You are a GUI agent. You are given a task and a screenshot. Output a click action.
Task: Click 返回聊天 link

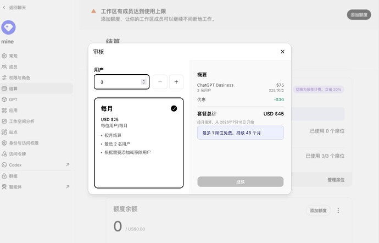[x=18, y=8]
